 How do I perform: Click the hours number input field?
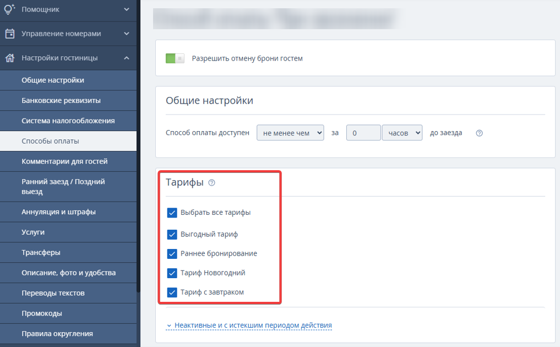tap(363, 133)
